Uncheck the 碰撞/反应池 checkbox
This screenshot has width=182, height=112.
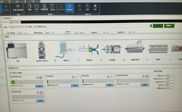coord(124,60)
